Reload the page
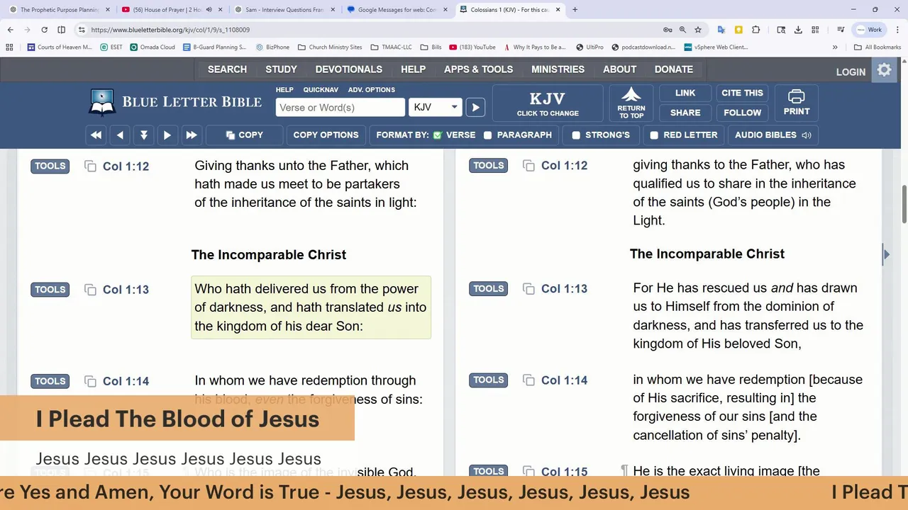This screenshot has width=908, height=510. coord(44,30)
